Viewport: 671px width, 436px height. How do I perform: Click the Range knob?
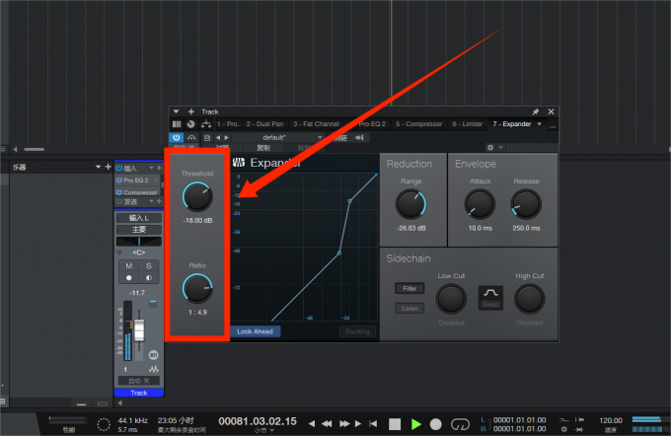(x=410, y=204)
